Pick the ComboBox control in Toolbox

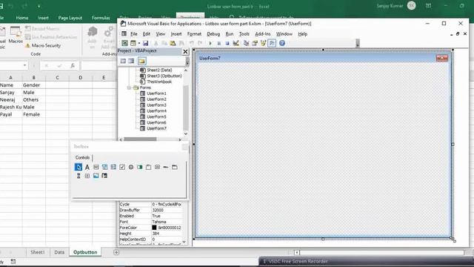coord(104,167)
